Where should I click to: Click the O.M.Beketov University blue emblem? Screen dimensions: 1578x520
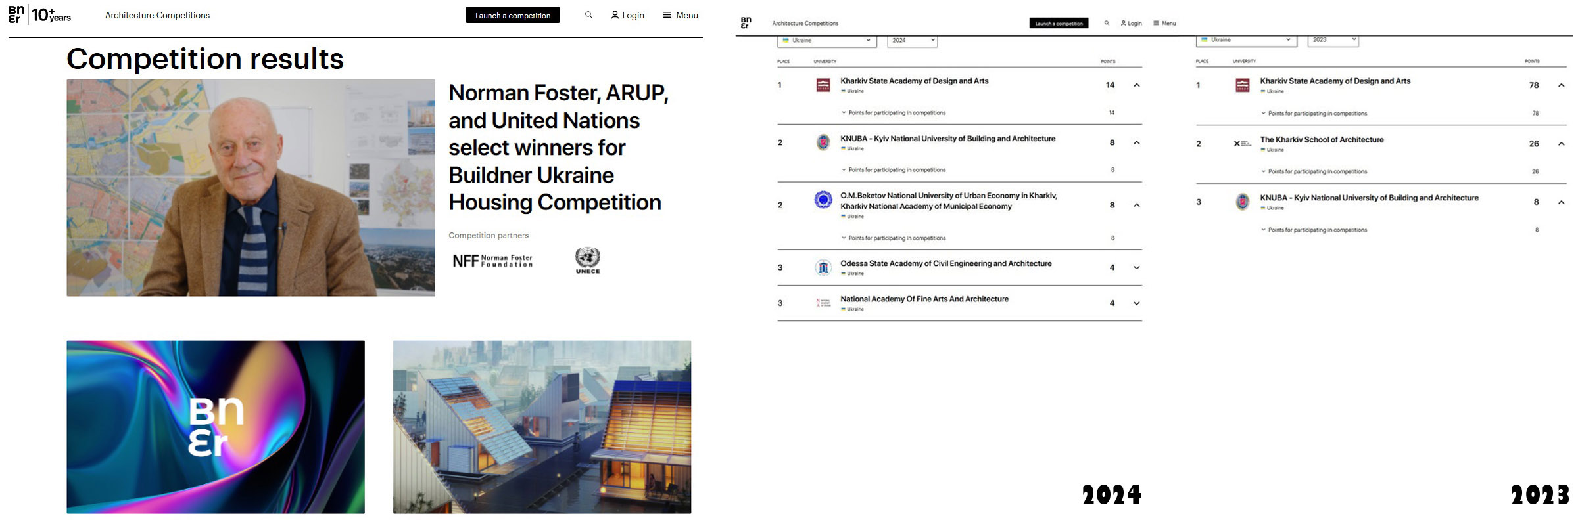(823, 200)
